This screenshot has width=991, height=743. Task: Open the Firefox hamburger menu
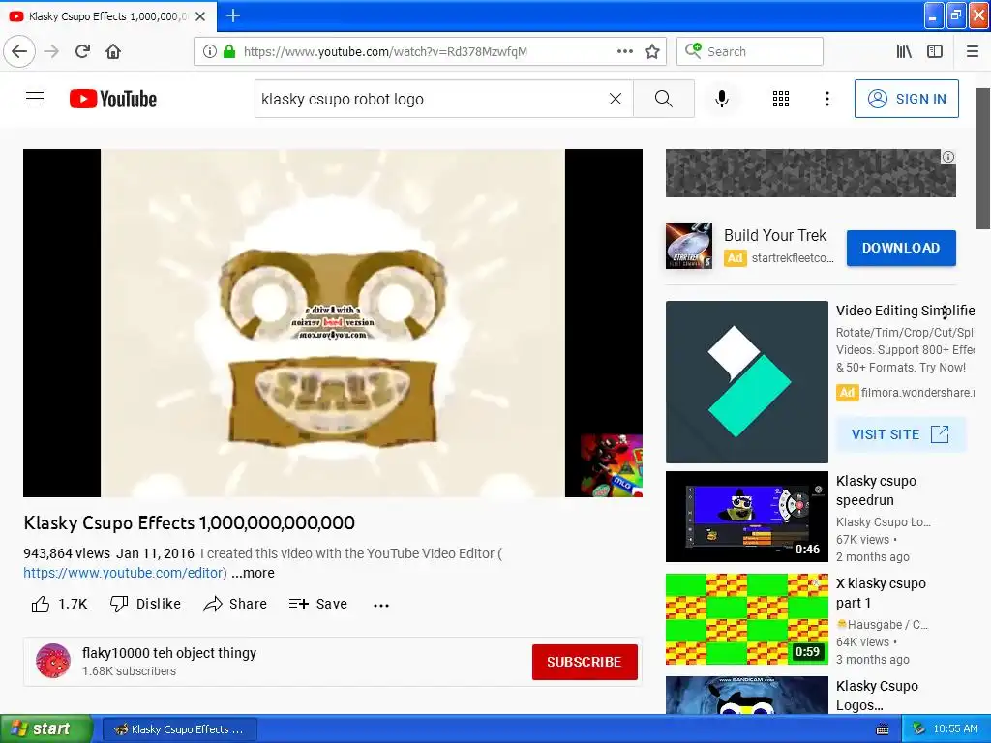(x=972, y=52)
